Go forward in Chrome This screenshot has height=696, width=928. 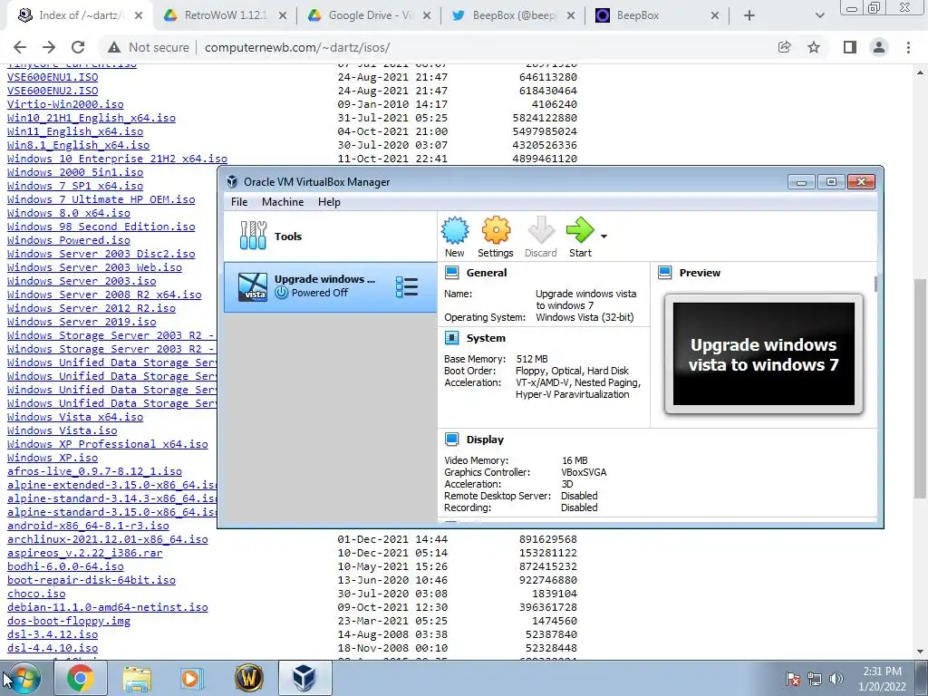tap(49, 47)
